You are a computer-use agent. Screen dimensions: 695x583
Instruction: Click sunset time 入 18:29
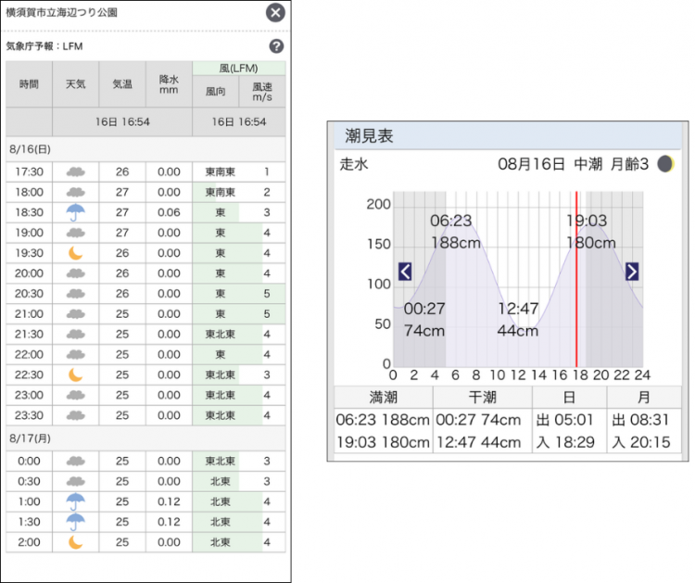tap(565, 442)
